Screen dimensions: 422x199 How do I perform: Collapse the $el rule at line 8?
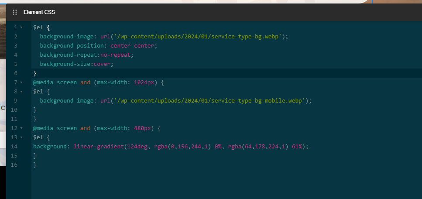point(21,92)
